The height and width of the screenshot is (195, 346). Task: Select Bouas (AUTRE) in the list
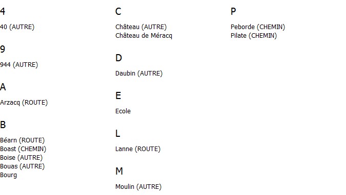click(22, 166)
